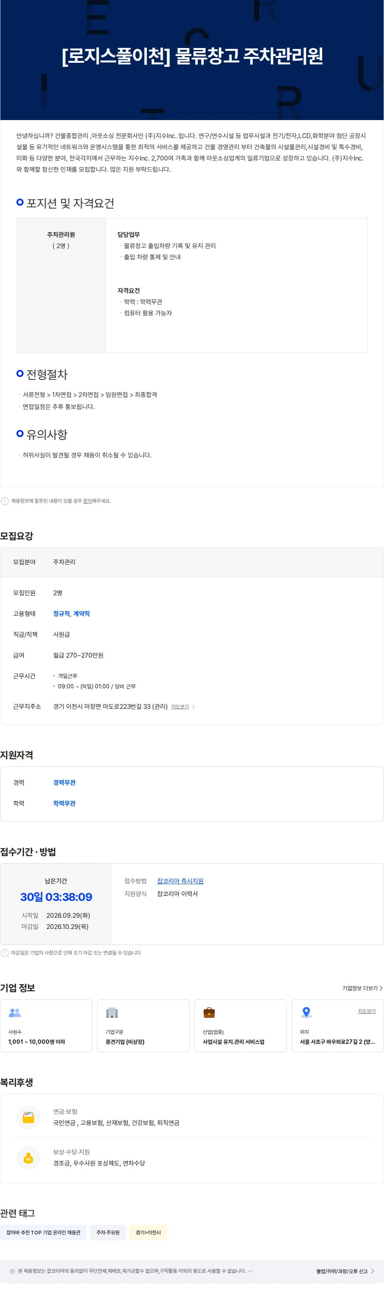This screenshot has height=1292, width=384.
Task: Click the blue bullet icon beside 전형절차
Action: (20, 374)
